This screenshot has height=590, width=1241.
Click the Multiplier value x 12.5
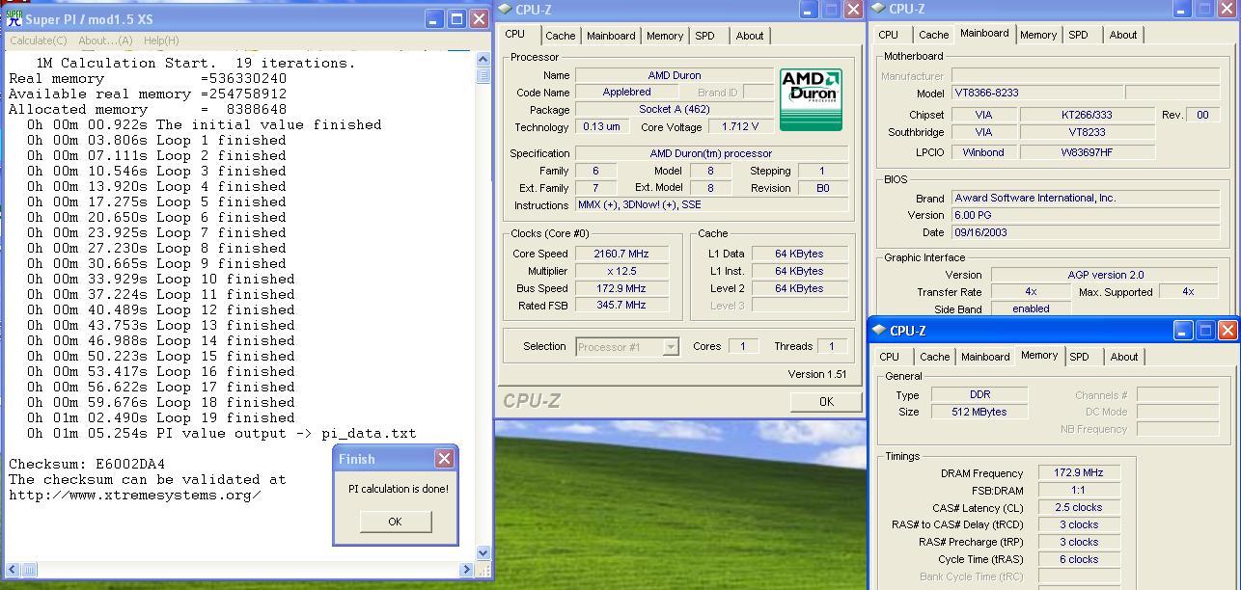[622, 271]
